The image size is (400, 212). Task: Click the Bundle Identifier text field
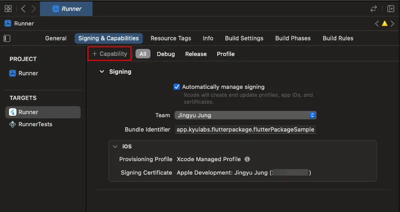click(245, 130)
